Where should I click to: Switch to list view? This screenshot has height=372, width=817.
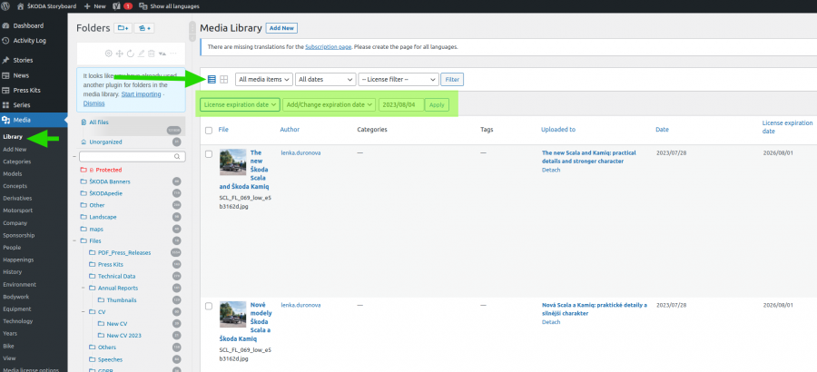point(212,79)
